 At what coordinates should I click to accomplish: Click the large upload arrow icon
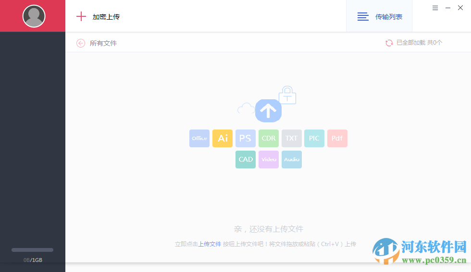[268, 111]
